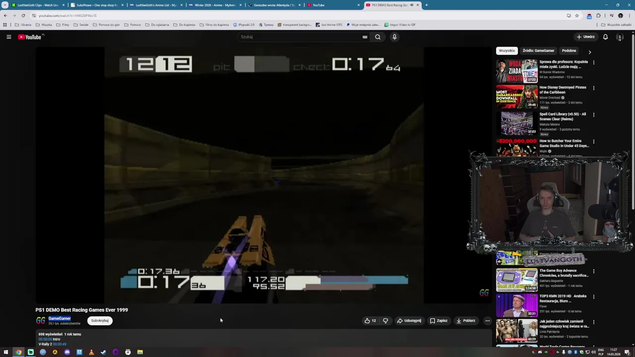Screen dimensions: 635x357
Task: Click the Udostępnij share button
Action: [x=409, y=320]
